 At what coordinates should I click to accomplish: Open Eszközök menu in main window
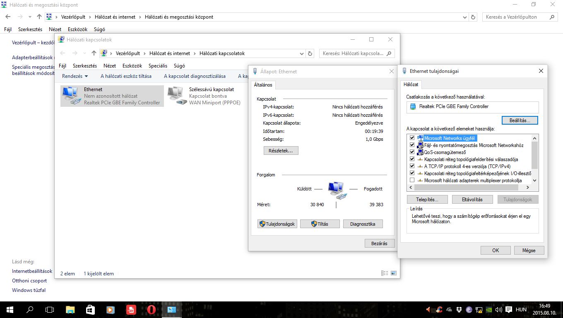[77, 29]
